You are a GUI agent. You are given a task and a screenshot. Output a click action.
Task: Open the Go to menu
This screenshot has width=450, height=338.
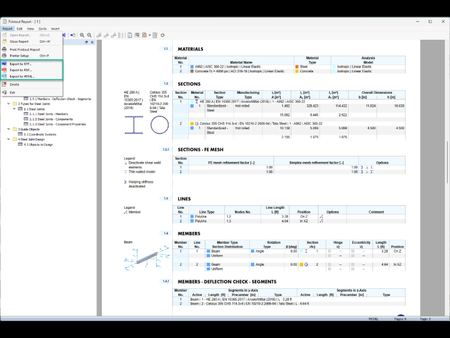(x=43, y=28)
